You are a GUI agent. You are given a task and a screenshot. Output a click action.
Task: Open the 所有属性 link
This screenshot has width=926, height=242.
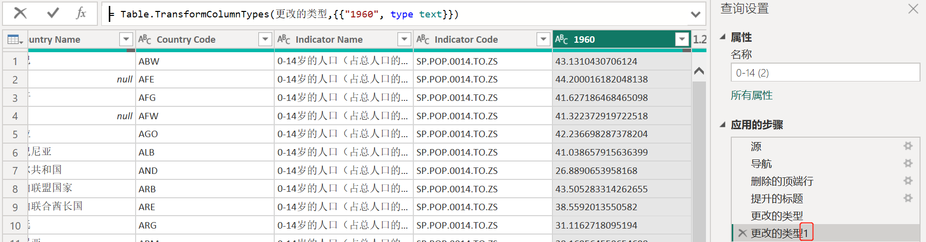[x=751, y=95]
